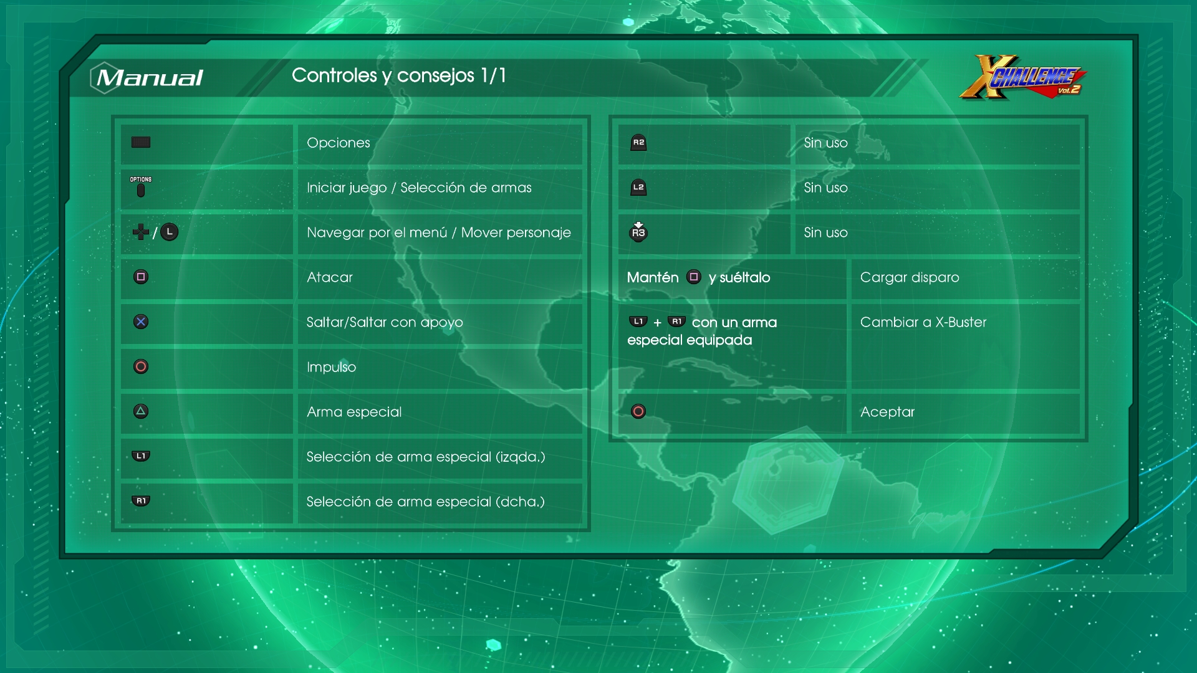
Task: Click the L2 trigger icon
Action: tap(638, 188)
